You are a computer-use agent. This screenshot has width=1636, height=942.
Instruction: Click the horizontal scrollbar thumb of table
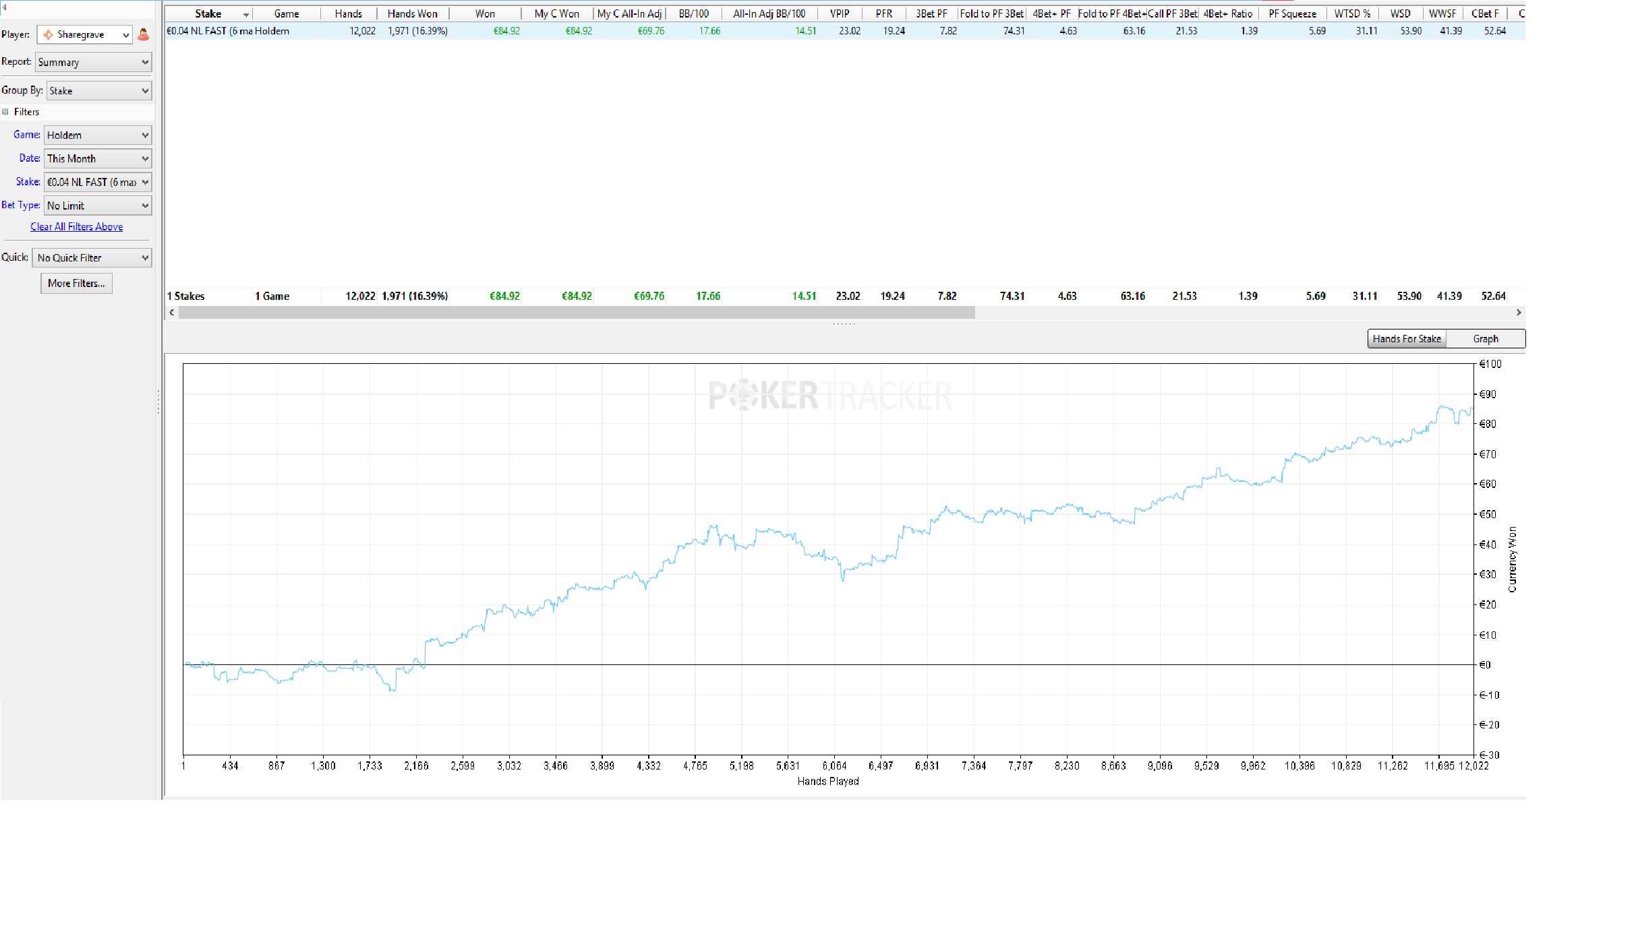tap(576, 313)
